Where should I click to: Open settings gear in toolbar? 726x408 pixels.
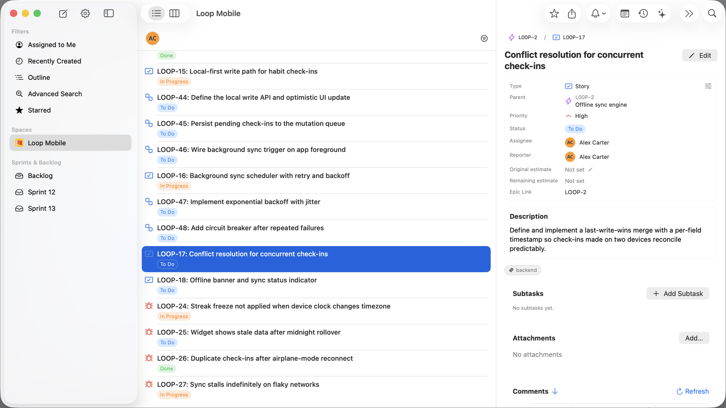[x=85, y=14]
